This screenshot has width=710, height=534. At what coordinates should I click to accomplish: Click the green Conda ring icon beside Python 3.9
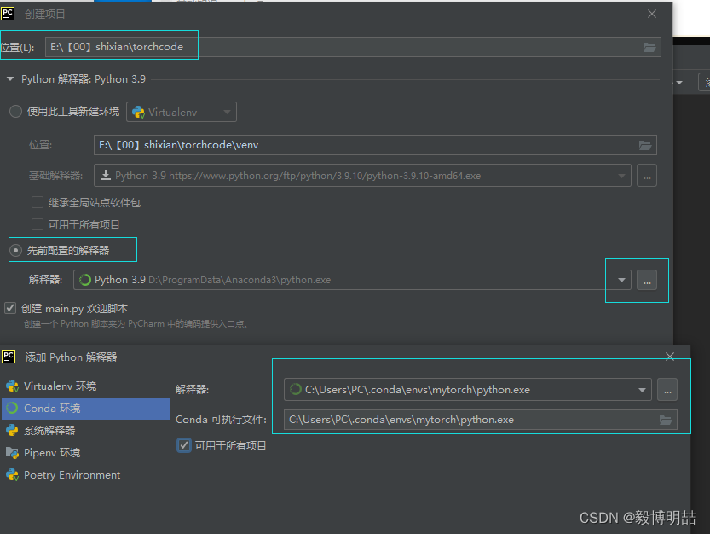tap(84, 280)
